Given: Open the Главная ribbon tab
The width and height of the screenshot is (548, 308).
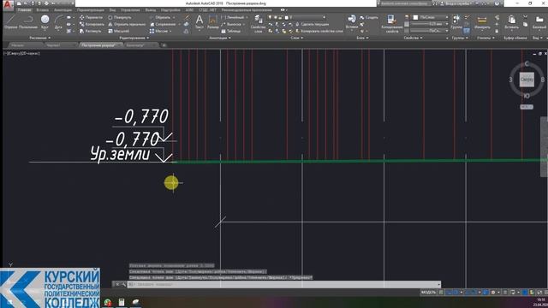Looking at the screenshot, I should (24, 10).
